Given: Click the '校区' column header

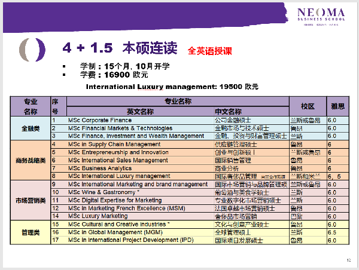Looking at the screenshot, I should [x=308, y=106].
